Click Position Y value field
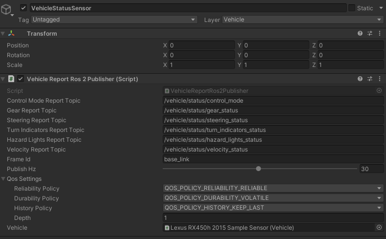 point(276,45)
